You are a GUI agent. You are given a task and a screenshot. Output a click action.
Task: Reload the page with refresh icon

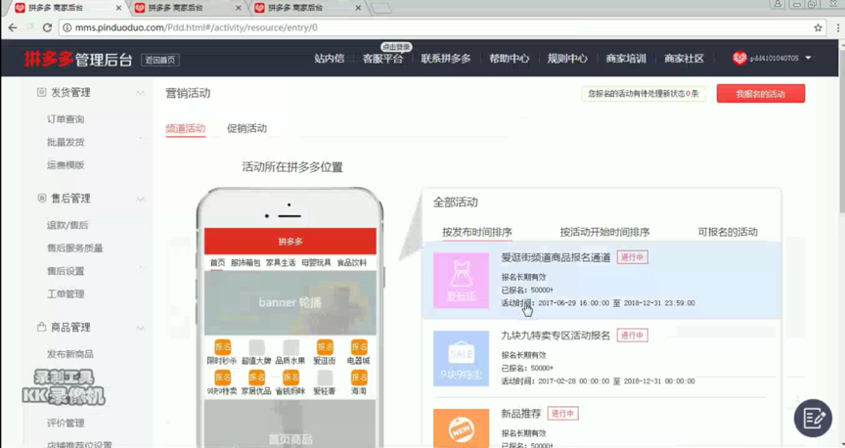pos(47,27)
